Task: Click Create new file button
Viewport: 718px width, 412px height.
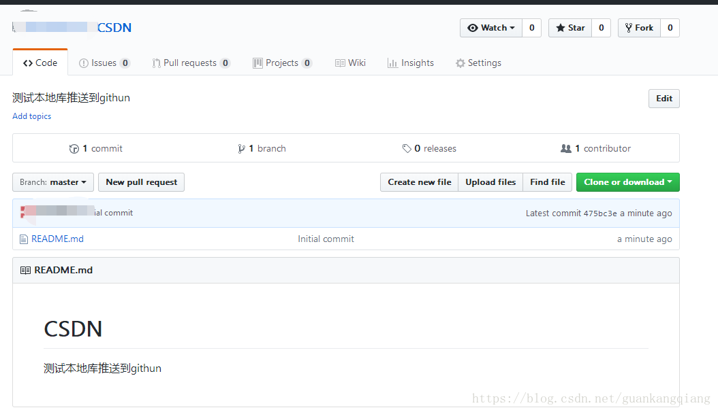Action: point(420,182)
